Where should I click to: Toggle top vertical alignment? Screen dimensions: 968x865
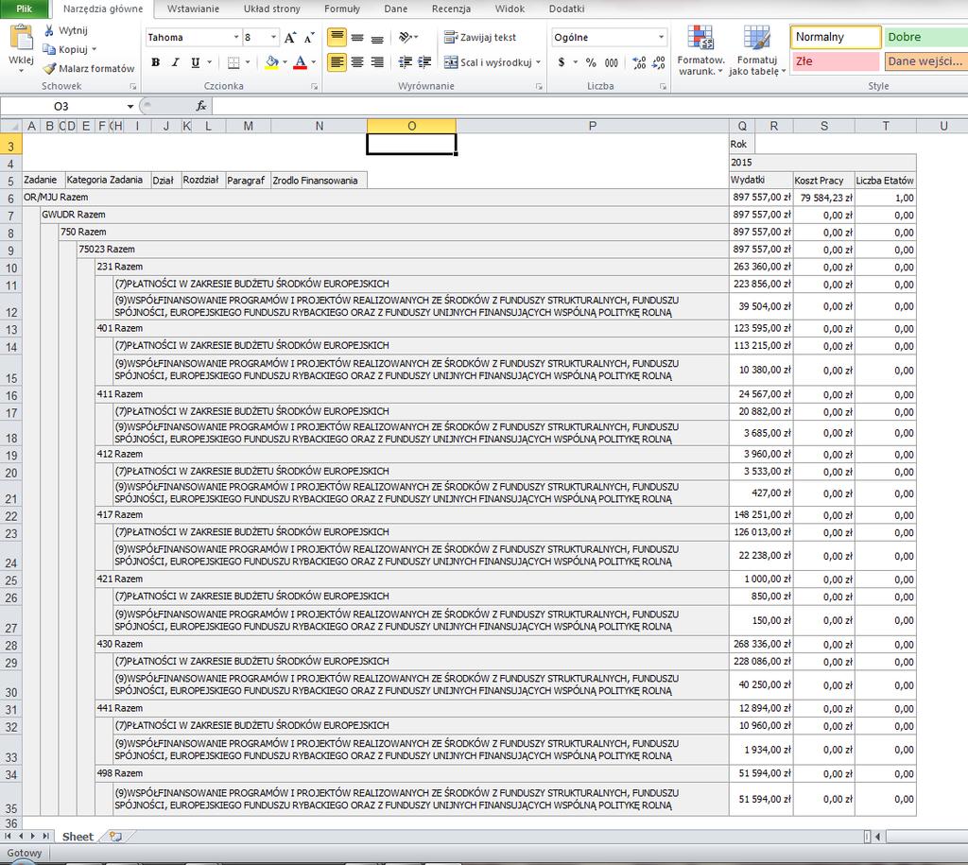(337, 38)
